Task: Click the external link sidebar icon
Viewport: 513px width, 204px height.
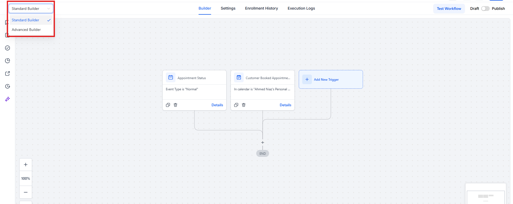Action: coord(7,74)
